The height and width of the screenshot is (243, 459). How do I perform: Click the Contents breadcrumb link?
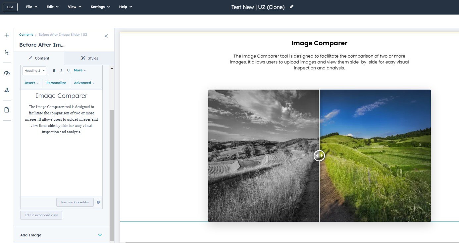[x=26, y=35]
